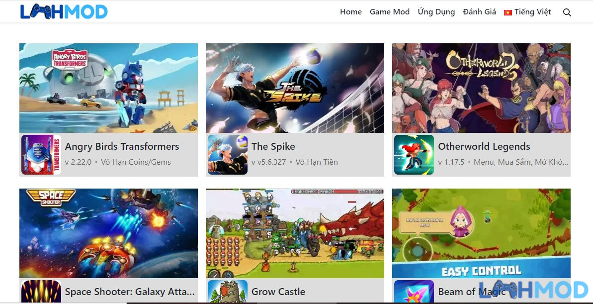Image resolution: width=593 pixels, height=304 pixels.
Task: Open the Angry Birds Transformers banner image
Action: [108, 88]
